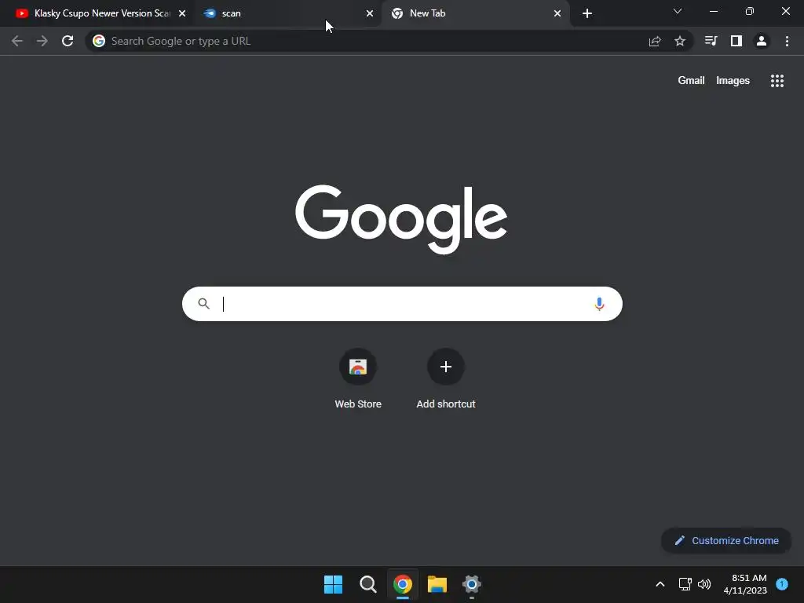804x603 pixels.
Task: Expand the tab search dropdown arrow
Action: pos(678,11)
